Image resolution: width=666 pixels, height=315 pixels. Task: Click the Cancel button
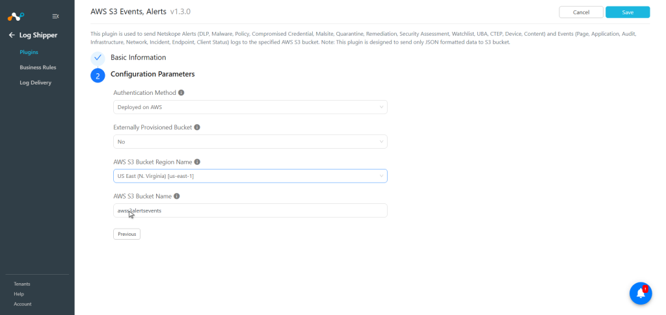tap(581, 12)
